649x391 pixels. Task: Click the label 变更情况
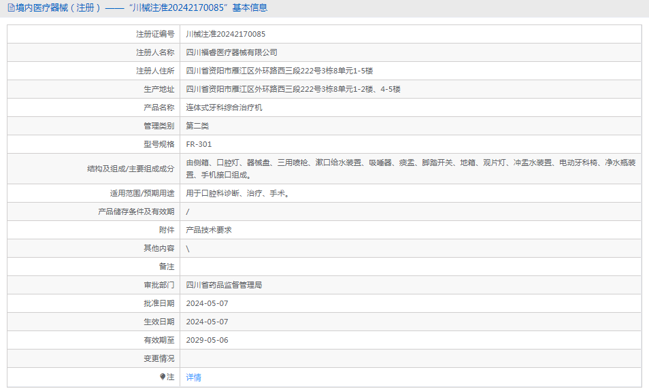pos(159,358)
